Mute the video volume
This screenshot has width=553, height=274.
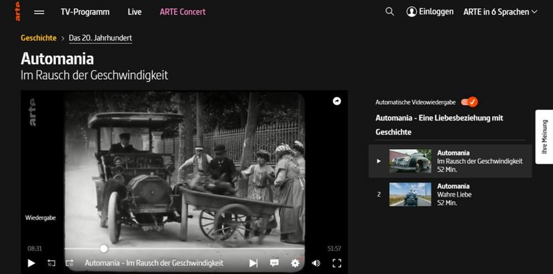[x=316, y=263]
